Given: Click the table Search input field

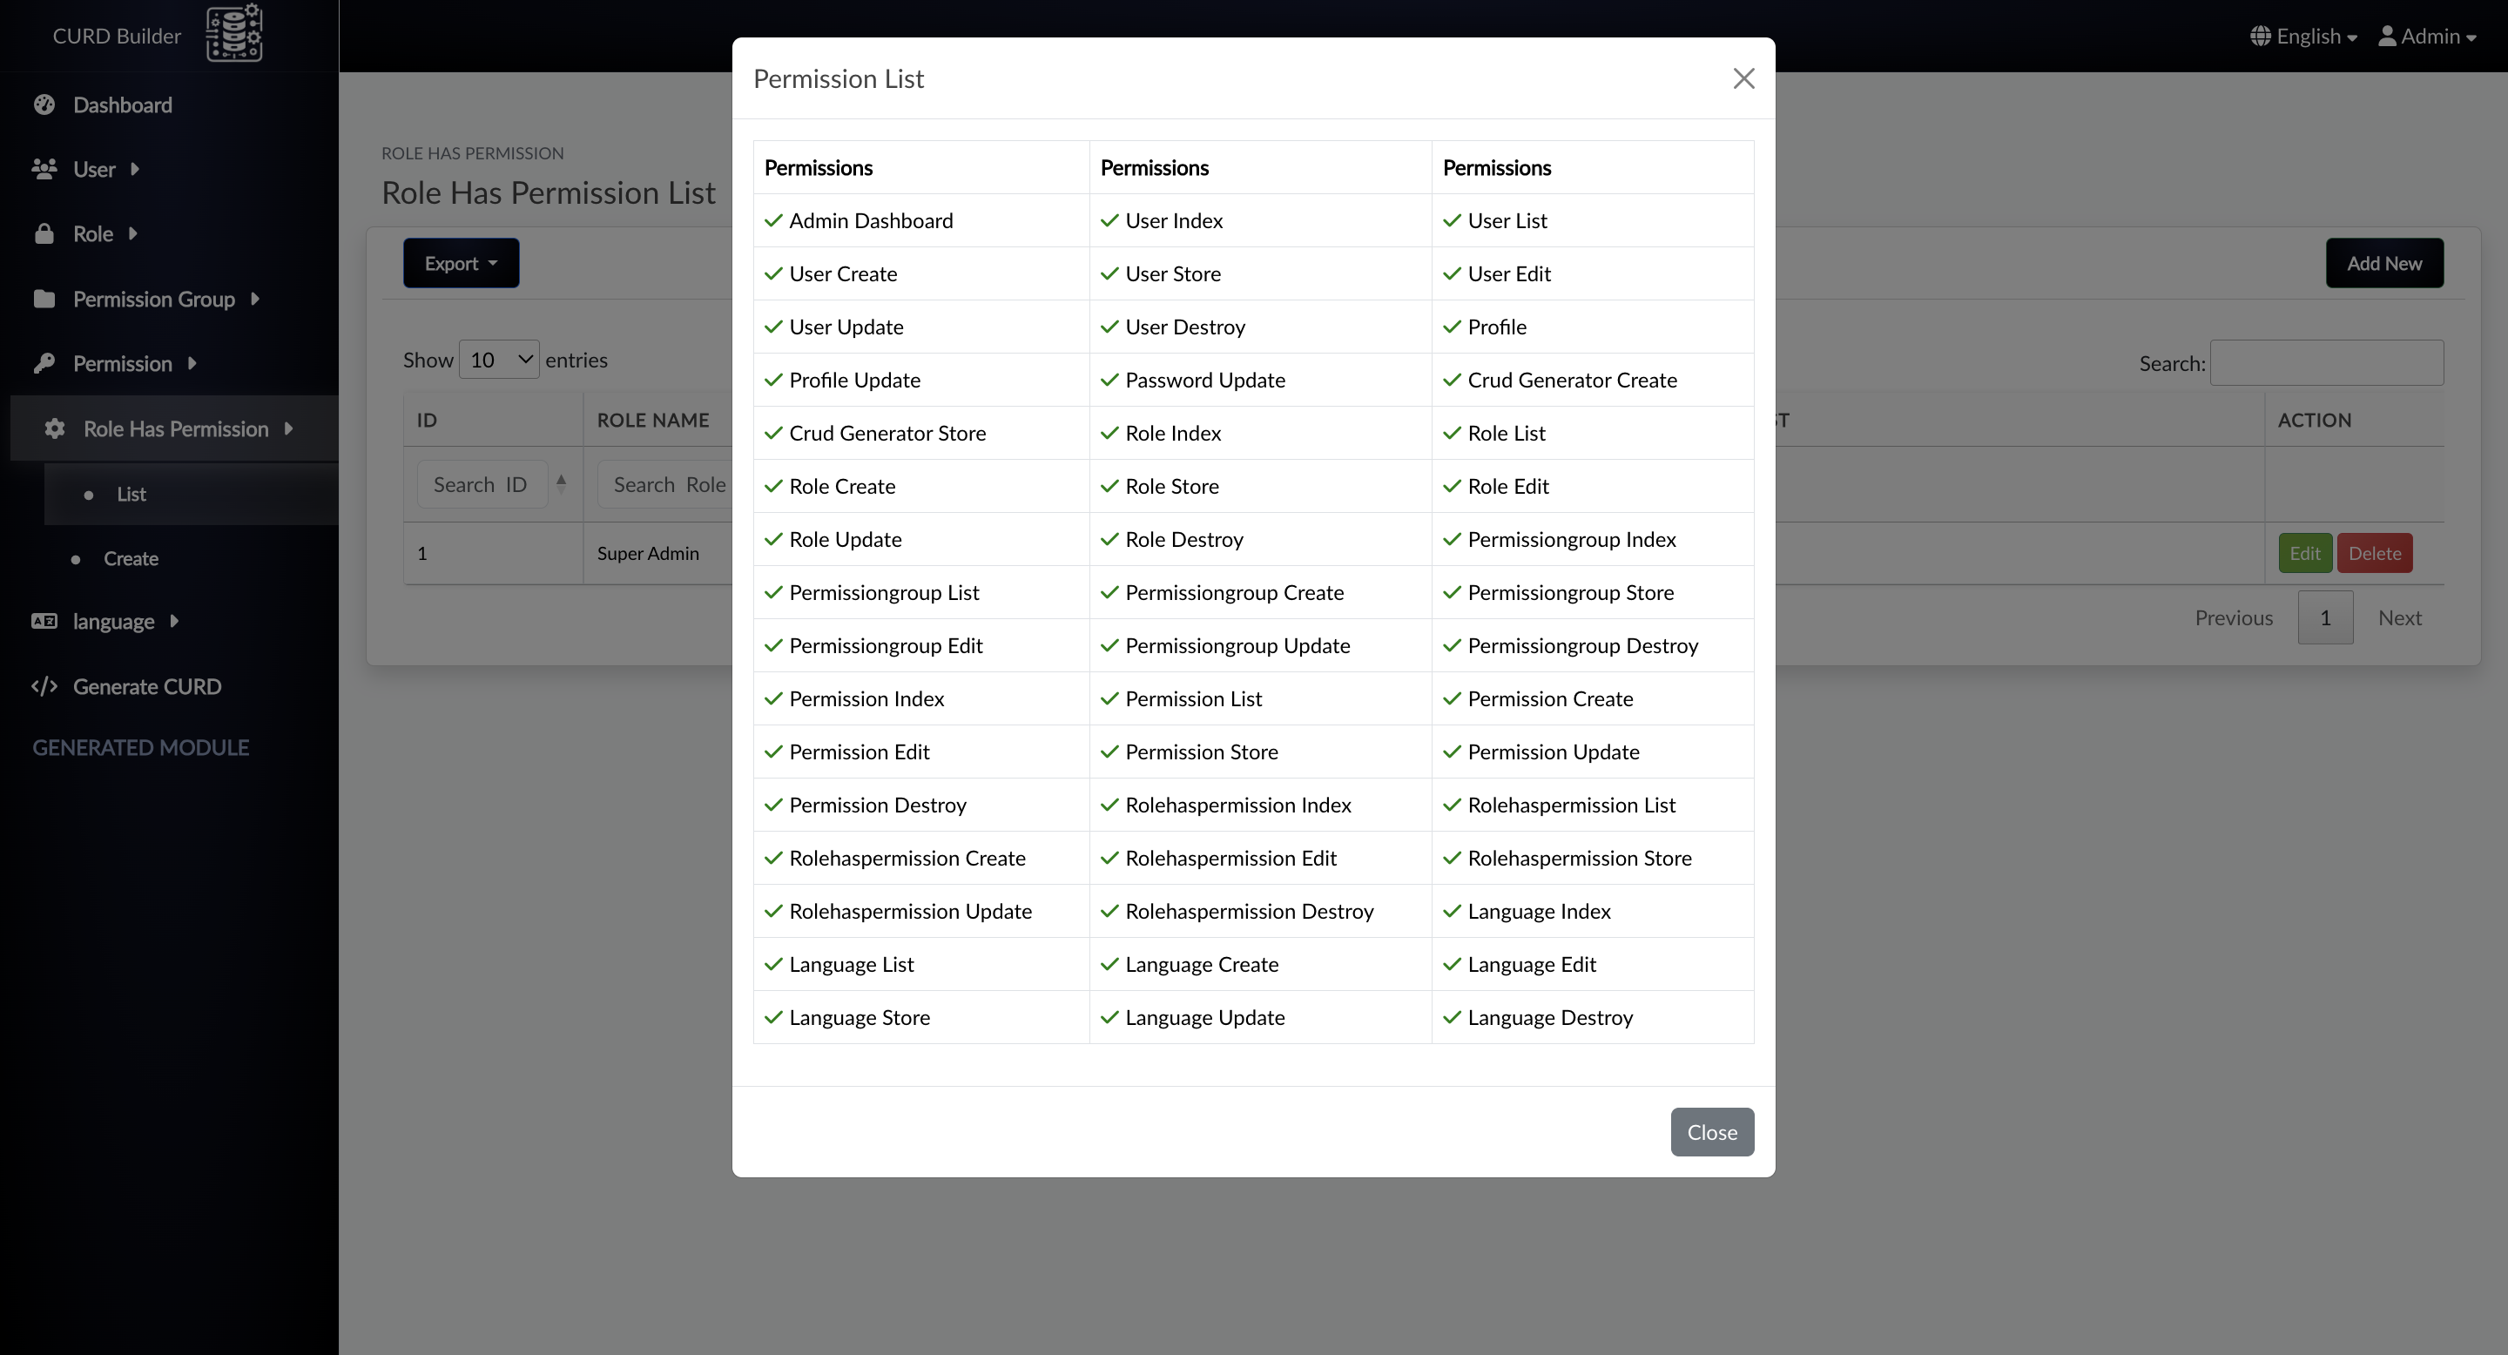Looking at the screenshot, I should pyautogui.click(x=2327, y=362).
